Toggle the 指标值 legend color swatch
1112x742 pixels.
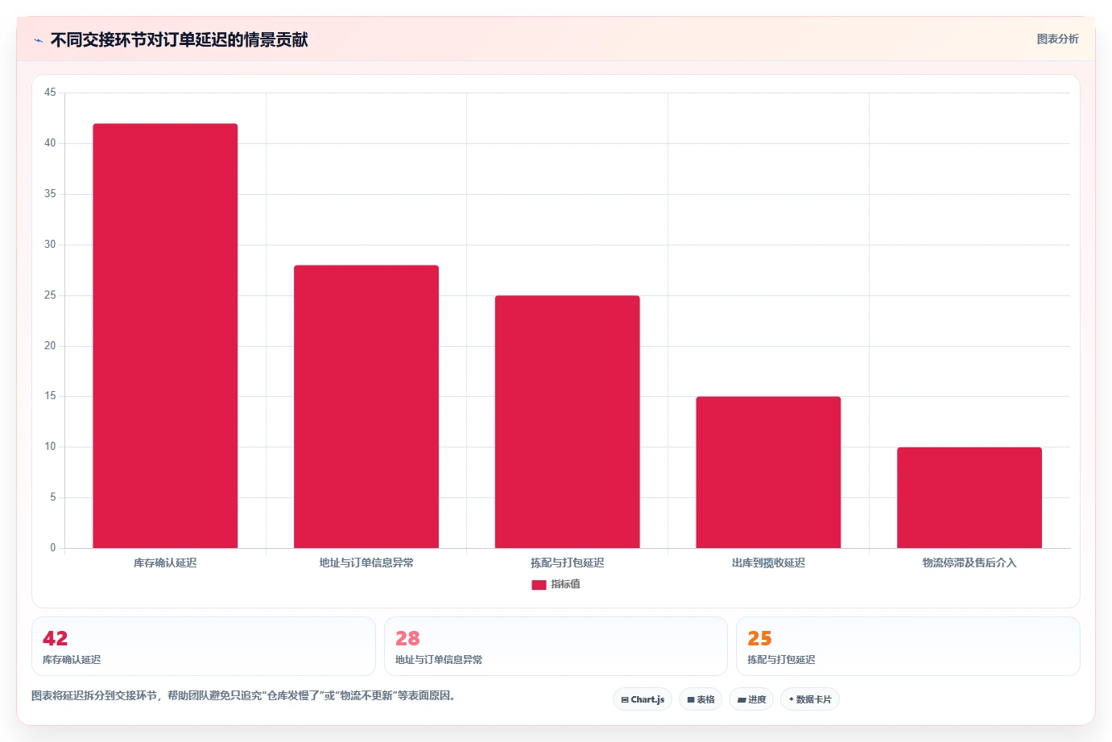[539, 585]
